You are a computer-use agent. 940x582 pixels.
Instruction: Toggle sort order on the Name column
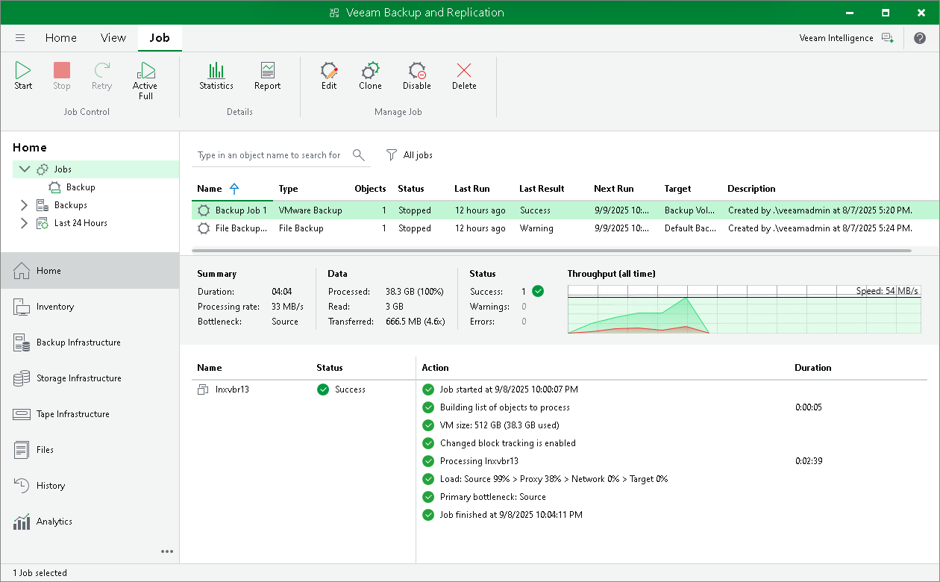tap(216, 188)
